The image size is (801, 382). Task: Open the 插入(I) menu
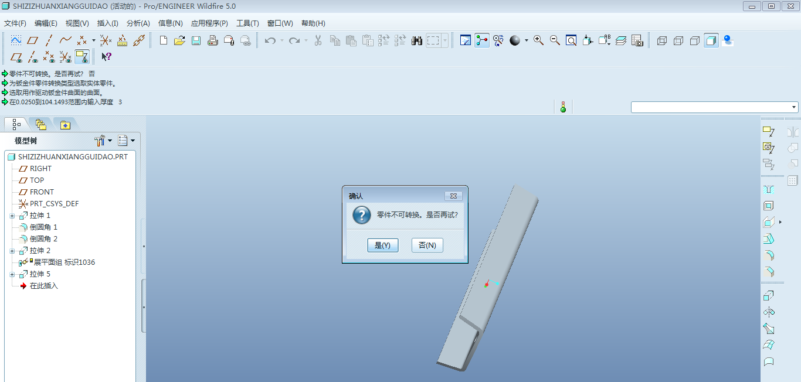108,23
